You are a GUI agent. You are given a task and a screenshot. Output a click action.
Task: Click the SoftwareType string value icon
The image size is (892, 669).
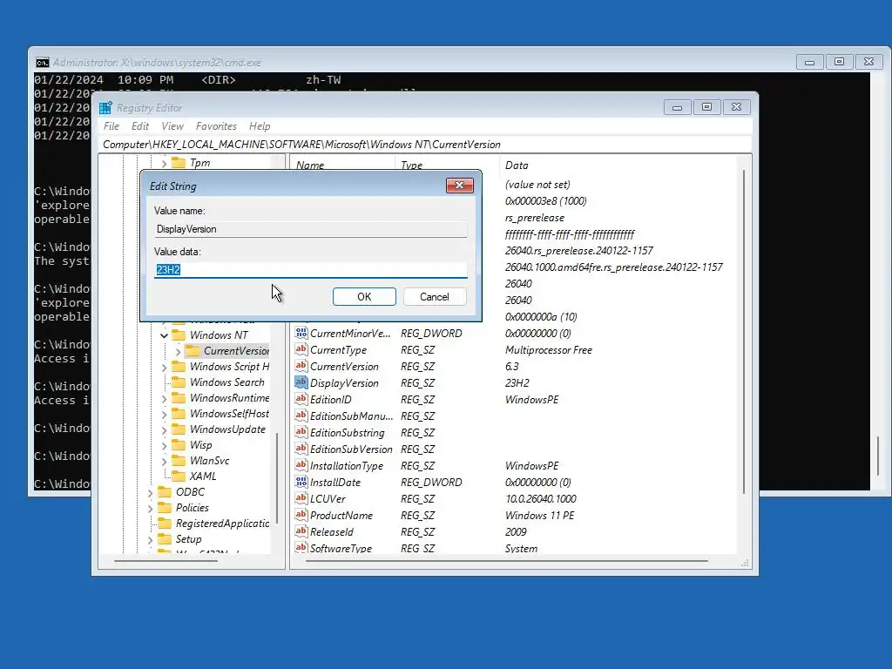click(x=301, y=547)
